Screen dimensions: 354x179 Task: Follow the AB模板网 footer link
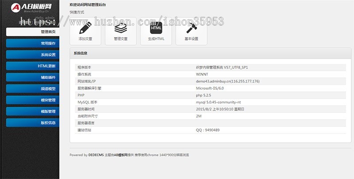coord(121,155)
